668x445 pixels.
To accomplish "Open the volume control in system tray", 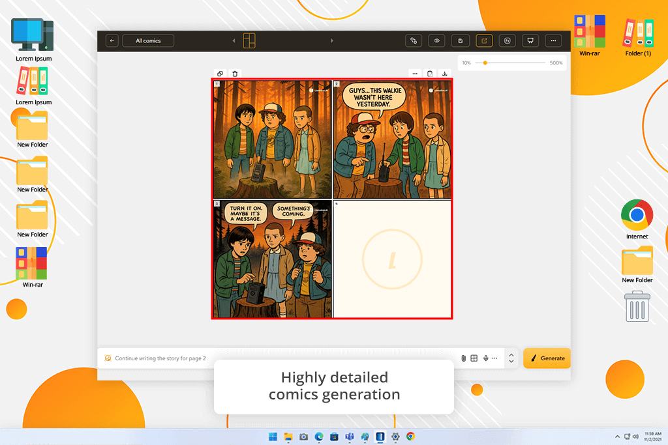I will [x=635, y=437].
